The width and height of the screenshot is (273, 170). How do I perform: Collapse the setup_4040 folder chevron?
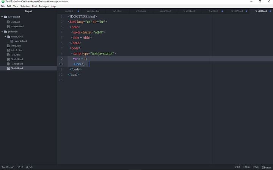(5, 37)
